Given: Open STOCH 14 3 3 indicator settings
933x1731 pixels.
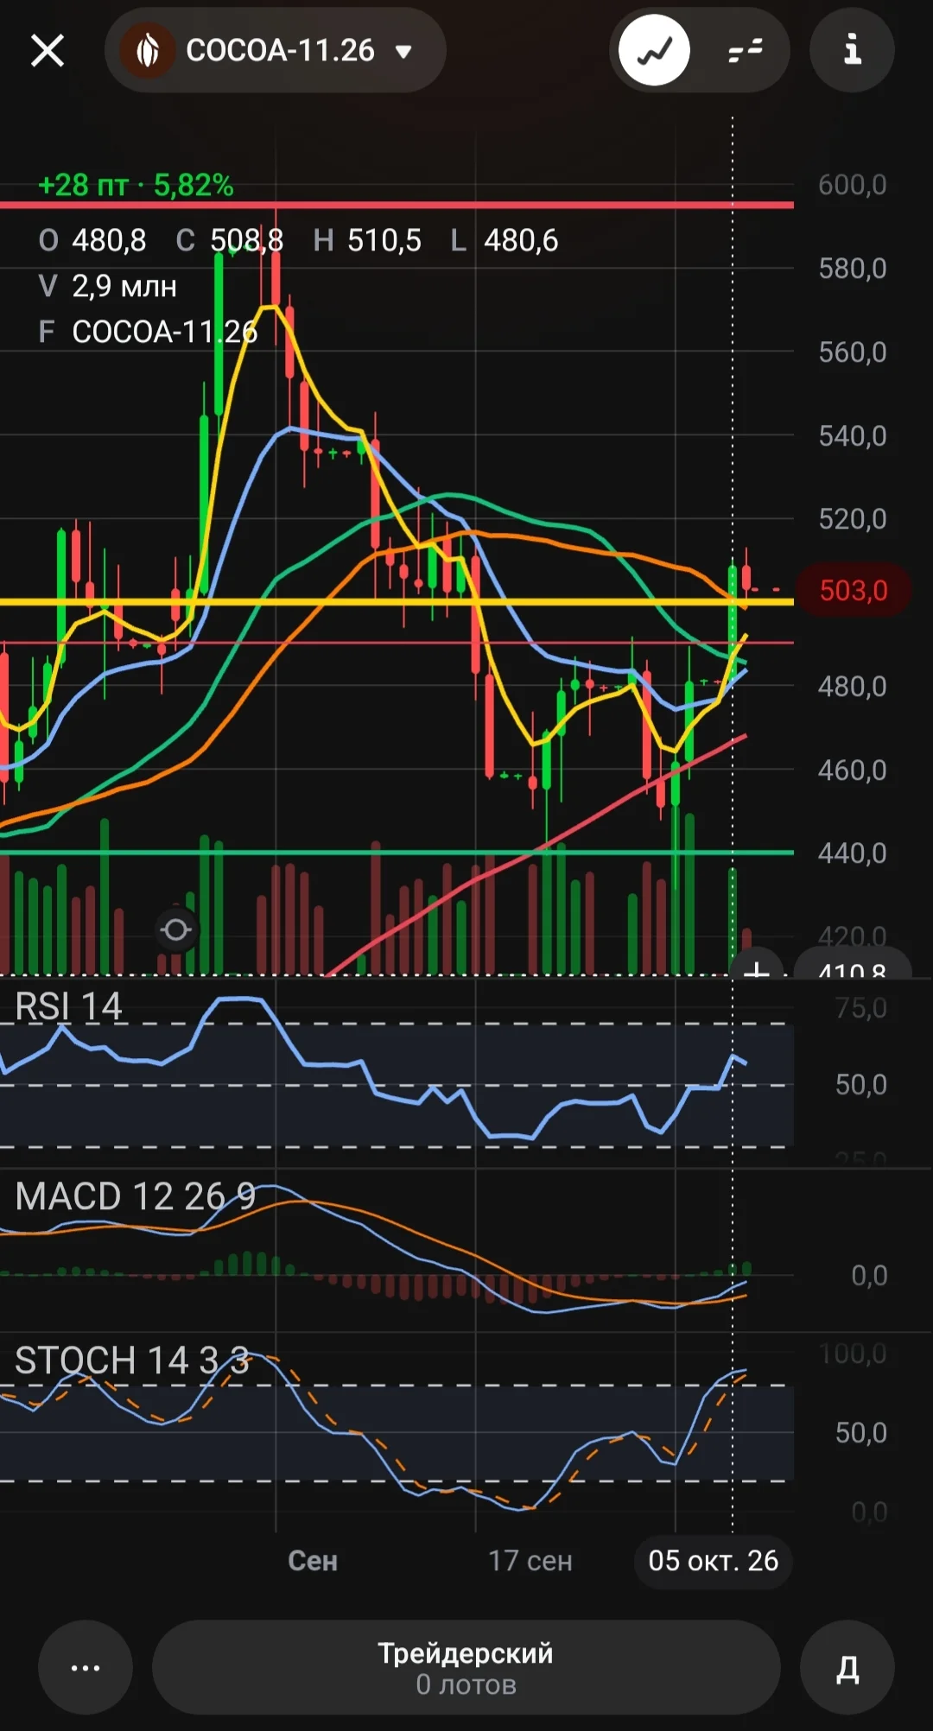Looking at the screenshot, I should (132, 1360).
